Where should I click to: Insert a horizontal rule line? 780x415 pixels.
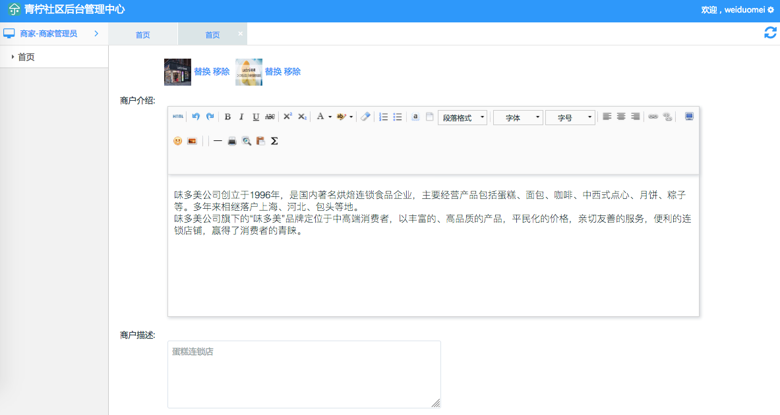(x=218, y=141)
